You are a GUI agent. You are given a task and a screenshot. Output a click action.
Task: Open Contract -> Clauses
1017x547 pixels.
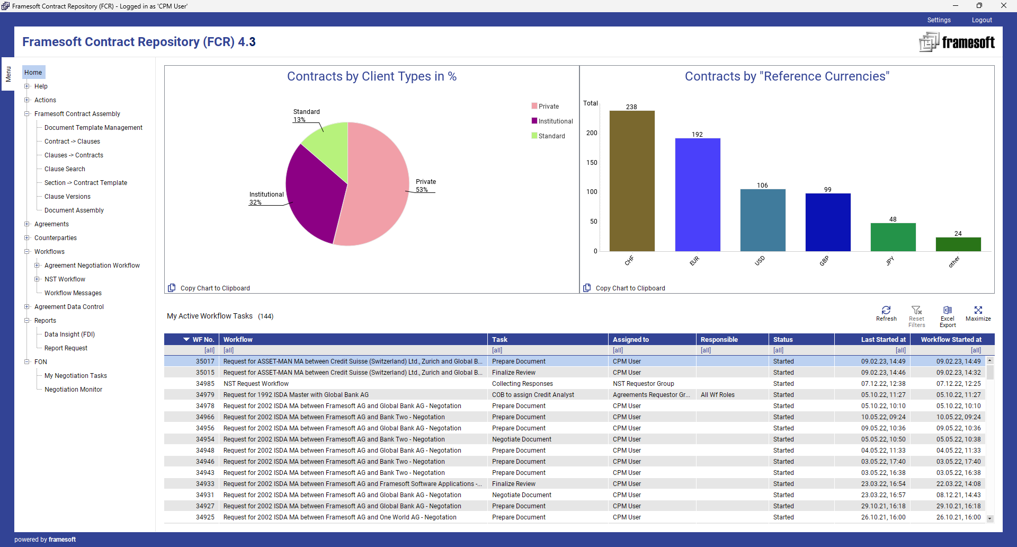72,142
